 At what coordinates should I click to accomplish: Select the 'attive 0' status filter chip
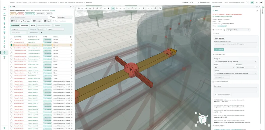tap(21, 14)
